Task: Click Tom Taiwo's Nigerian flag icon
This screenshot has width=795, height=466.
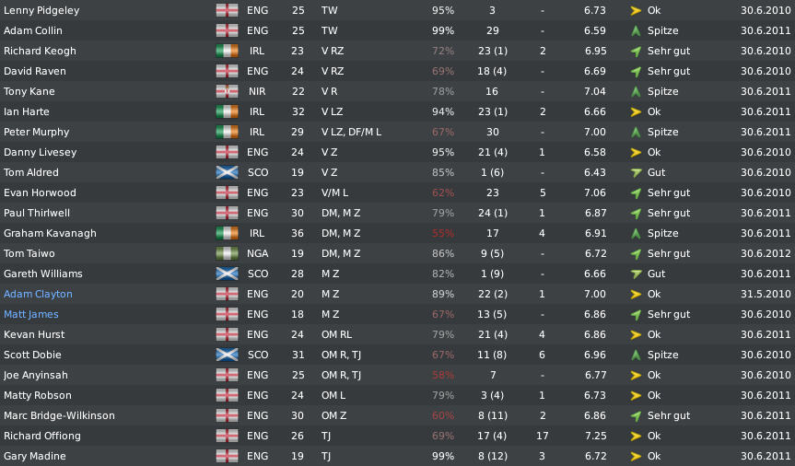Action: (227, 253)
